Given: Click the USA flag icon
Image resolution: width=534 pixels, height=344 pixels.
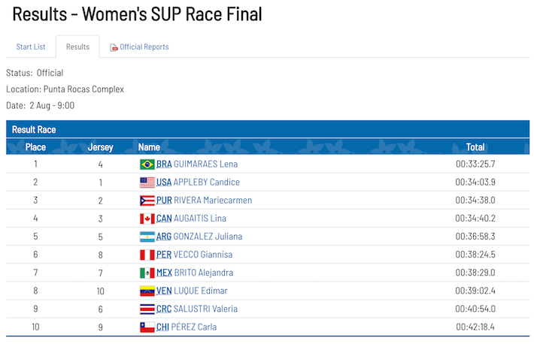Looking at the screenshot, I should click(147, 182).
